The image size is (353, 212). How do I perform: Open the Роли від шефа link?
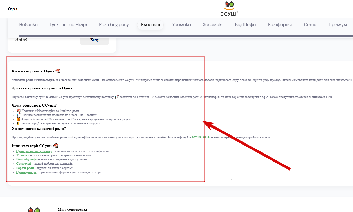(x=27, y=159)
